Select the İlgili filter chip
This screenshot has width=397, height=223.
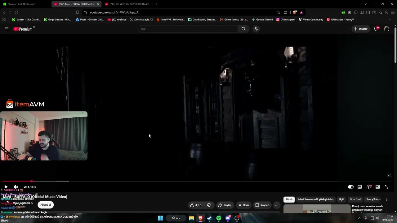[x=341, y=199]
